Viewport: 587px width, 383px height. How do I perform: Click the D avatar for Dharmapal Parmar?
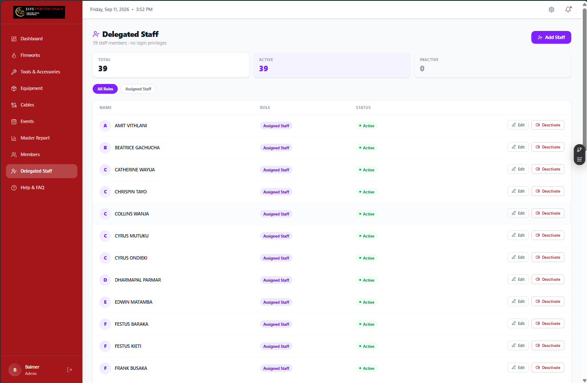coord(105,280)
